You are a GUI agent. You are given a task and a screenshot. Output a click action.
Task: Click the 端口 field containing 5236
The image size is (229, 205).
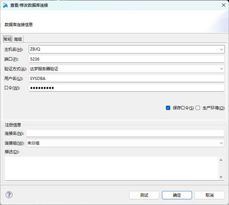(127, 59)
